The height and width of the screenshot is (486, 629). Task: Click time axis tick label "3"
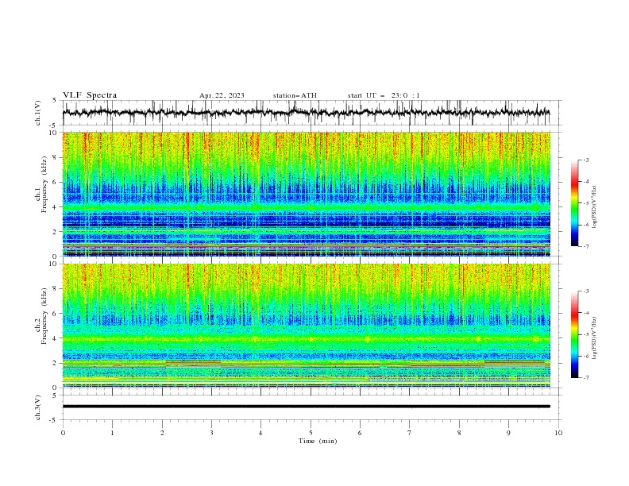point(211,433)
